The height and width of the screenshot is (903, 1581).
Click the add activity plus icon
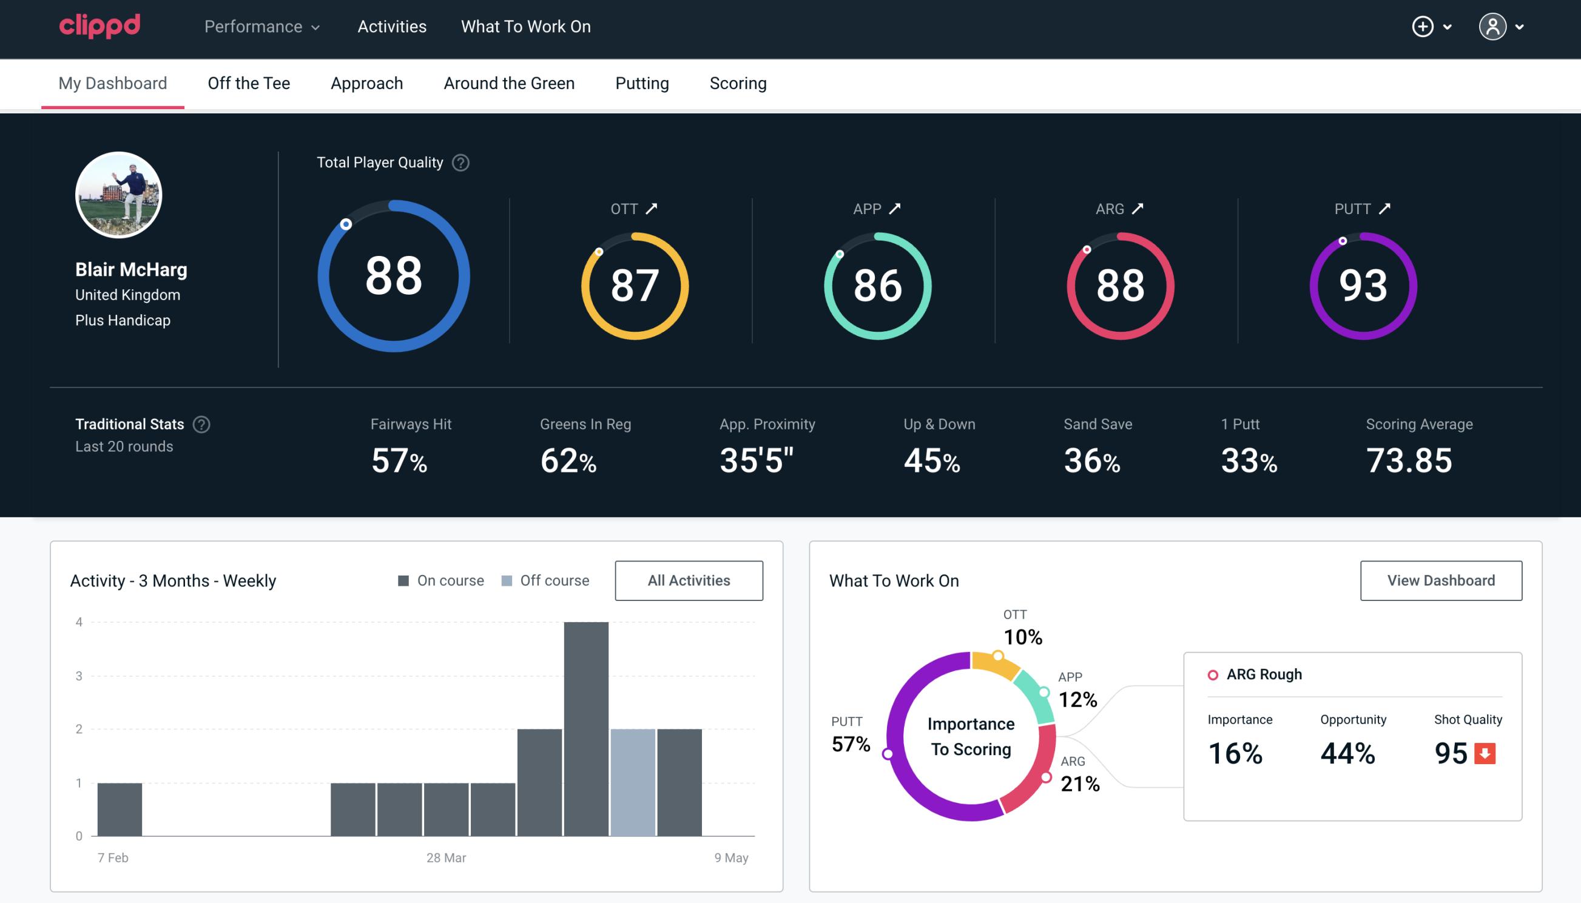[x=1424, y=27]
